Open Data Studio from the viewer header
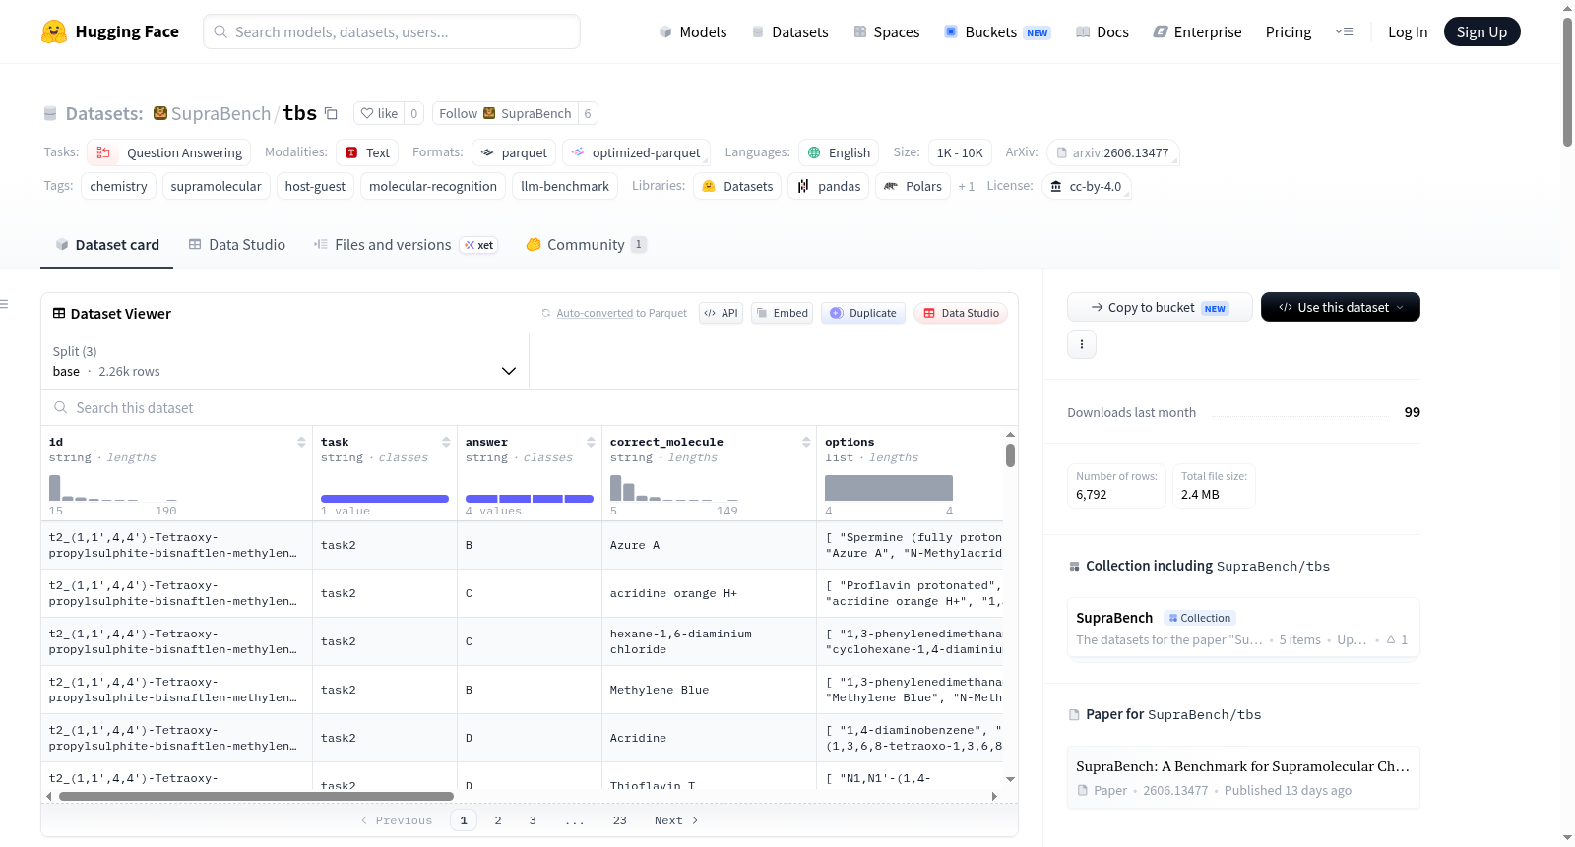Viewport: 1575px width, 847px height. tap(961, 313)
